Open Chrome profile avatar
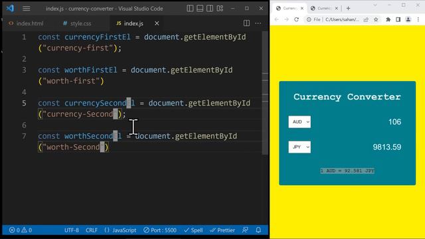Screen dimensions: 425x239 point(408,19)
